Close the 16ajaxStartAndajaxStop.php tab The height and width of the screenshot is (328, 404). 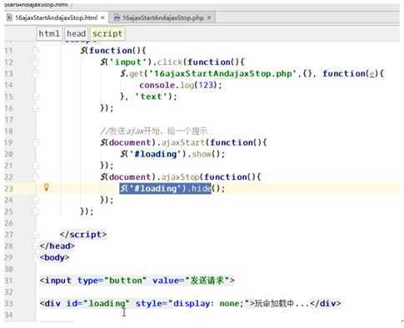click(209, 17)
